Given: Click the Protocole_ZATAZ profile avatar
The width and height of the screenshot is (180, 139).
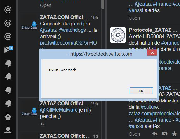Looking at the screenshot, I should [x=118, y=35].
